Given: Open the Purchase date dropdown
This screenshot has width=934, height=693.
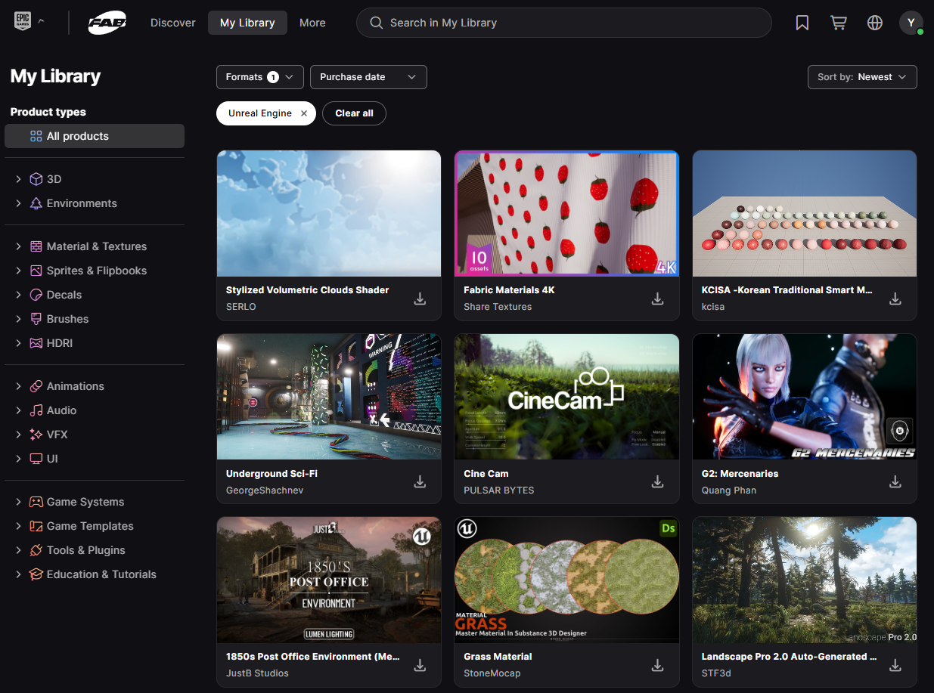Looking at the screenshot, I should coord(368,77).
